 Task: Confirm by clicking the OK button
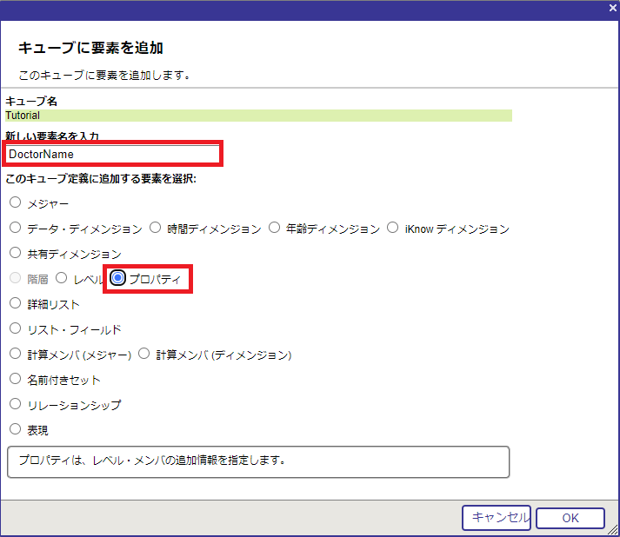570,518
